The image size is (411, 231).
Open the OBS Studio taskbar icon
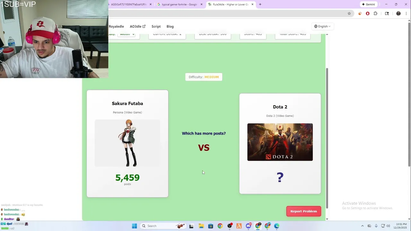pos(230,226)
